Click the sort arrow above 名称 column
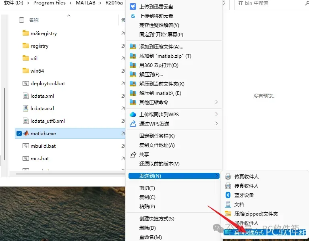Viewport: 309px width, 241px height. click(x=68, y=15)
